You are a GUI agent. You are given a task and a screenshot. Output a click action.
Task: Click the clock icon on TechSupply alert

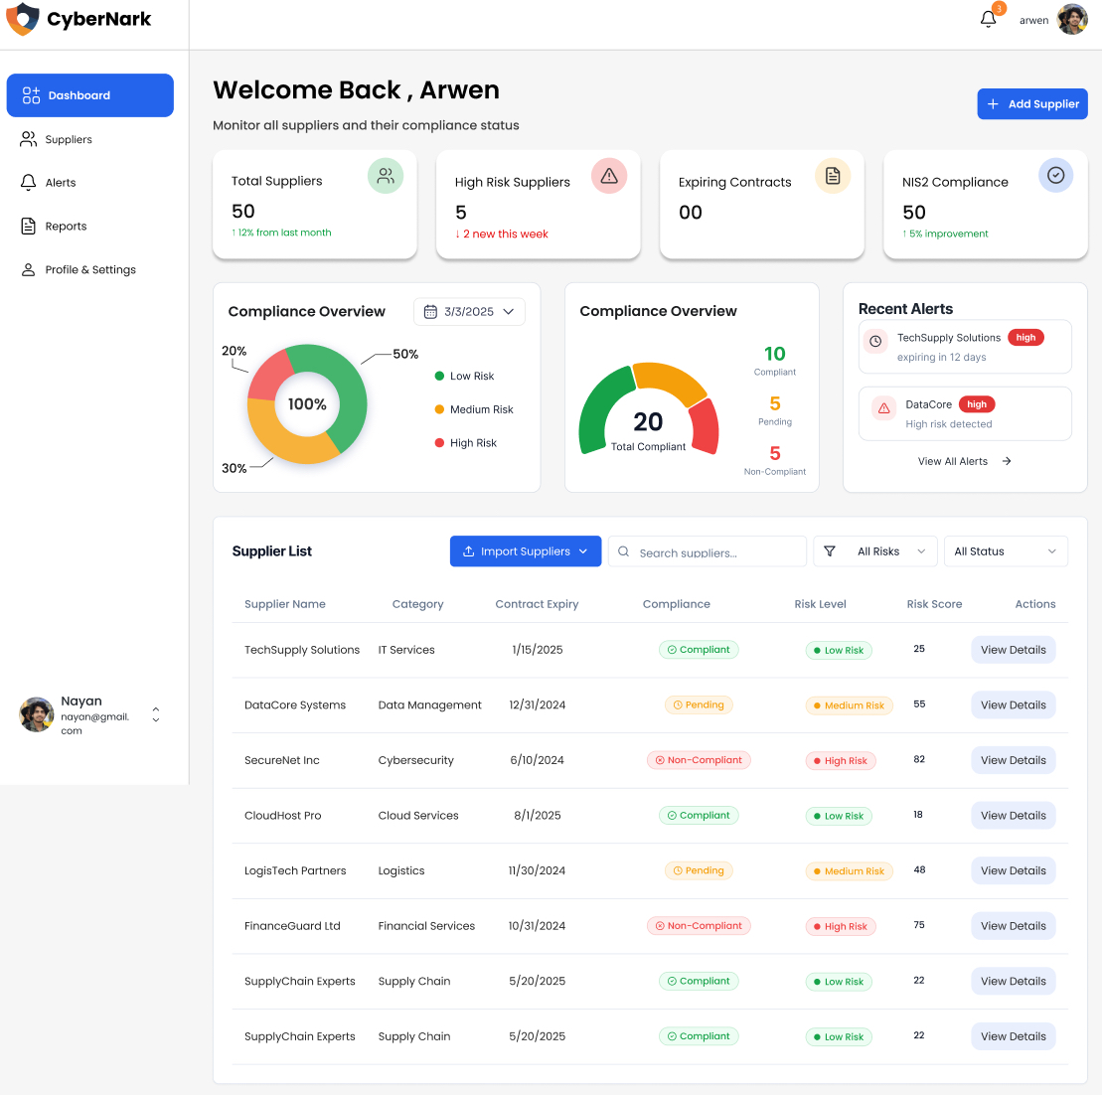[x=875, y=342]
